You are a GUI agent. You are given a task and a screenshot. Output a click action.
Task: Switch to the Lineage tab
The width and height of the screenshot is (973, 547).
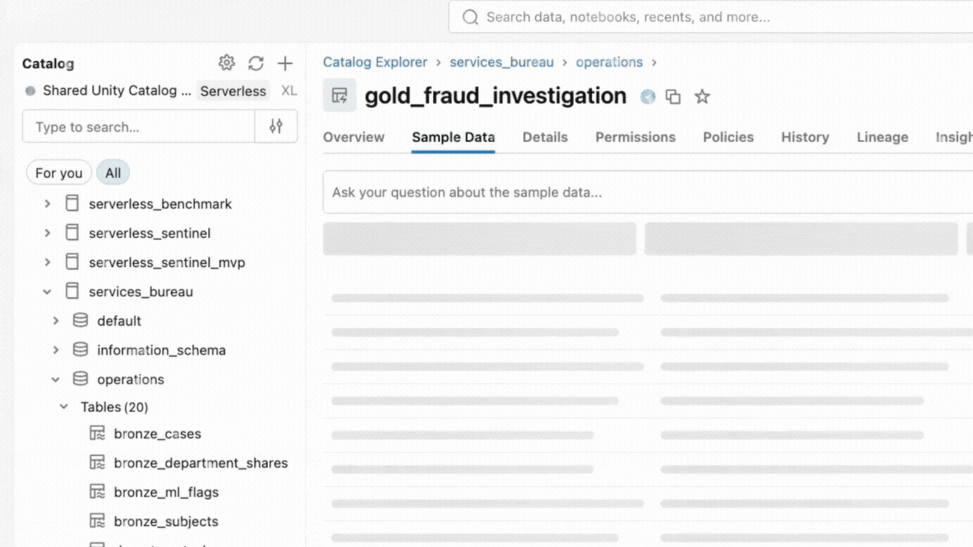(882, 137)
